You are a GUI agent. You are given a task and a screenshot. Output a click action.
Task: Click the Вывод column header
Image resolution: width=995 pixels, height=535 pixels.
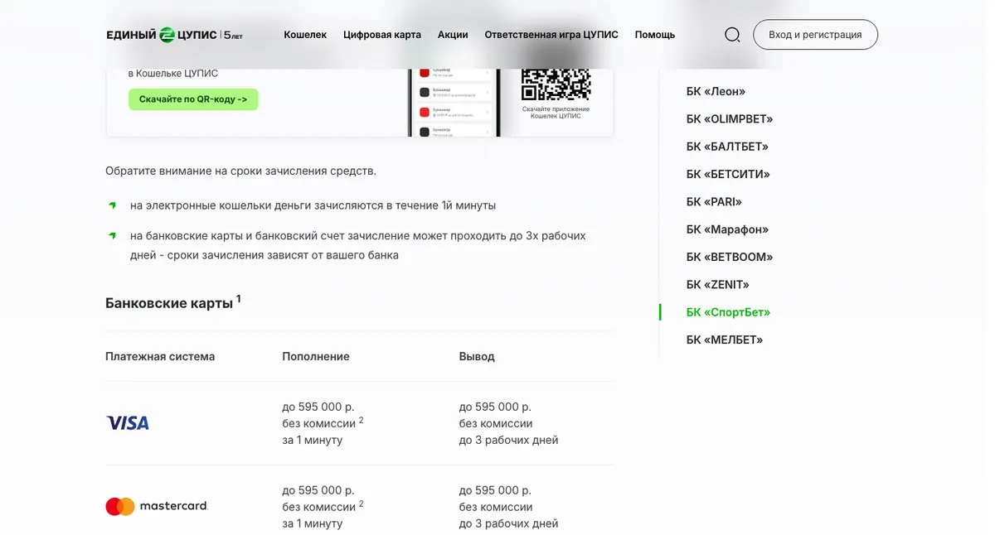[x=477, y=357]
